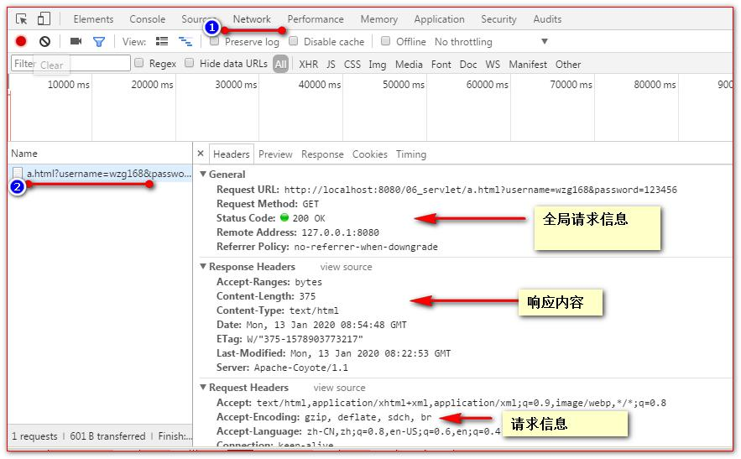The image size is (741, 459).
Task: Switch to the Response details tab
Action: (x=322, y=154)
